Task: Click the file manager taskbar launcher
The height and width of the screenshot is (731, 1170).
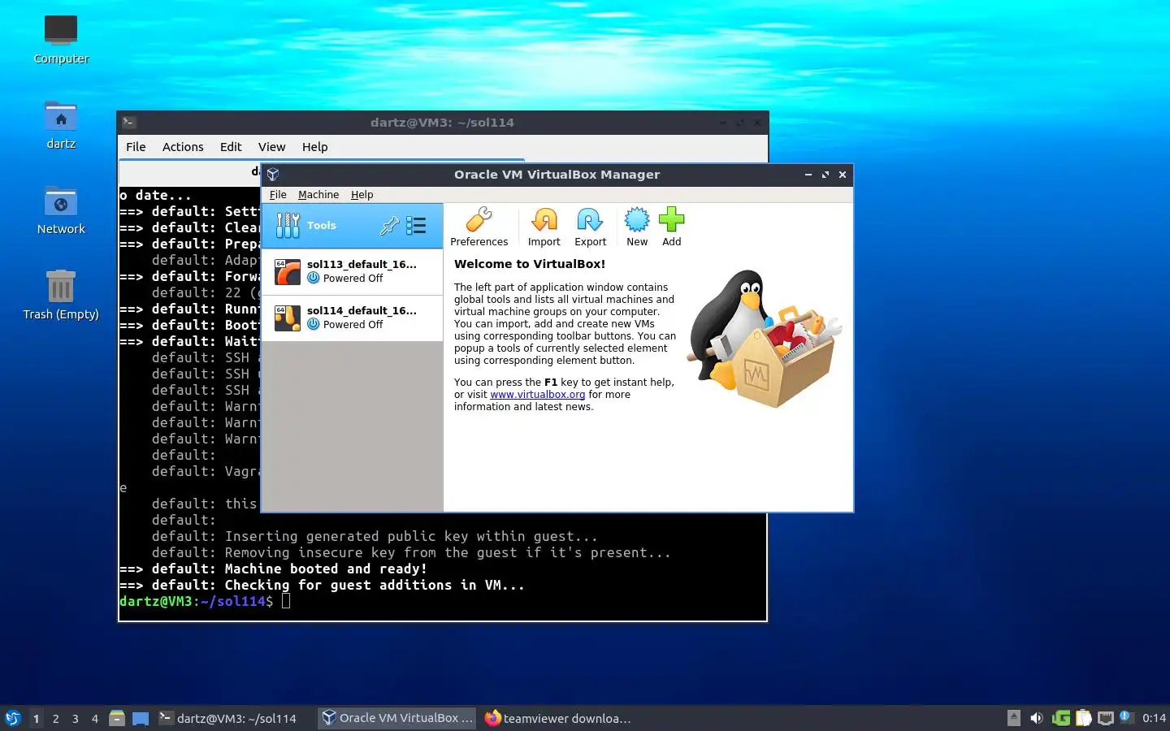Action: click(117, 718)
